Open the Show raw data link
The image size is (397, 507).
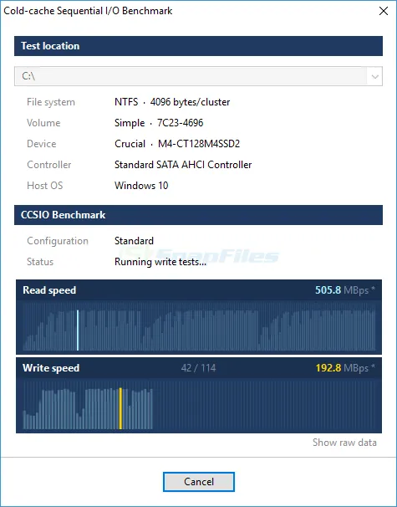(344, 443)
